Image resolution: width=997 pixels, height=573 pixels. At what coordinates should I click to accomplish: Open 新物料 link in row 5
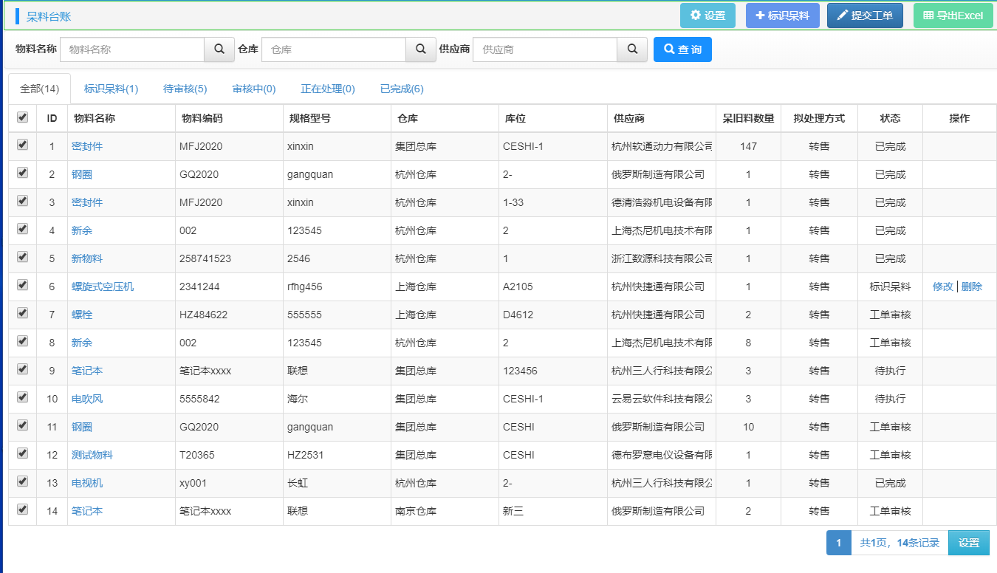(87, 258)
